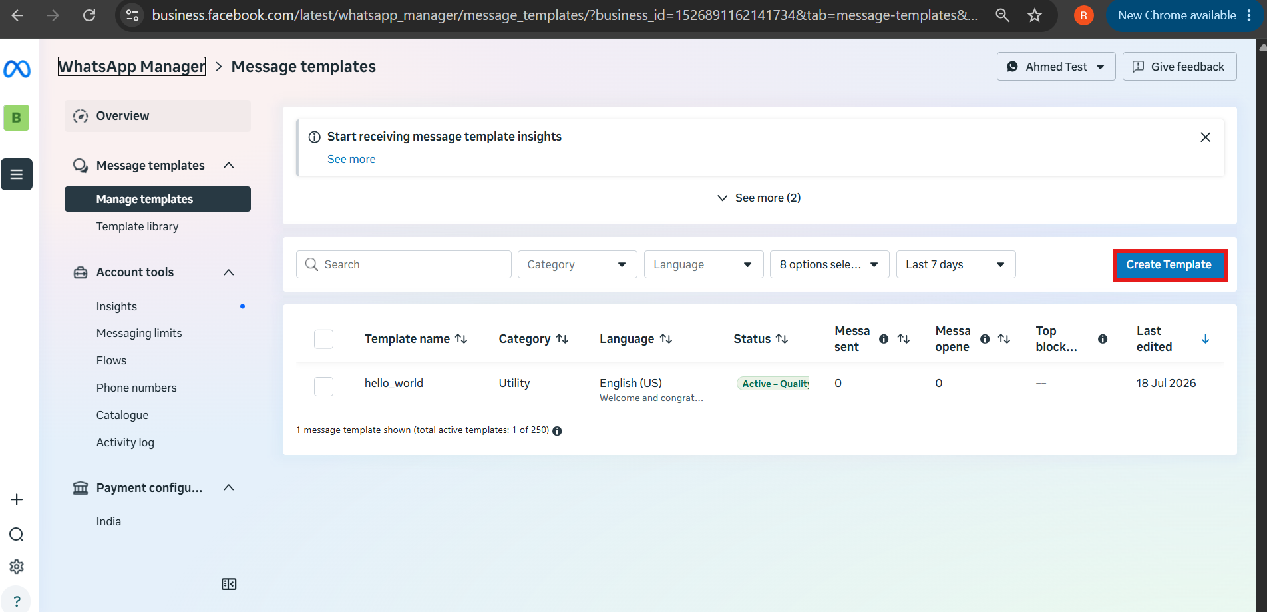
Task: Click the search icon in left rail
Action: (x=17, y=535)
